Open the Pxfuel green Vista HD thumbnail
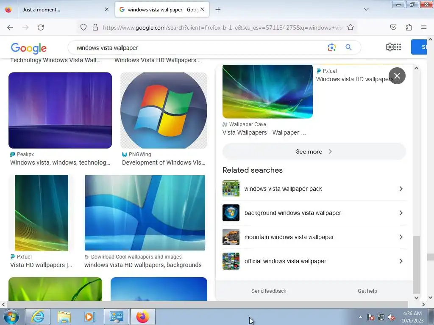The width and height of the screenshot is (434, 325). [x=42, y=213]
